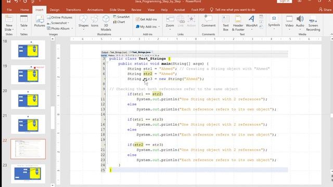Select slide 20 thumbnail
The width and height of the screenshot is (333, 187).
tap(28, 99)
